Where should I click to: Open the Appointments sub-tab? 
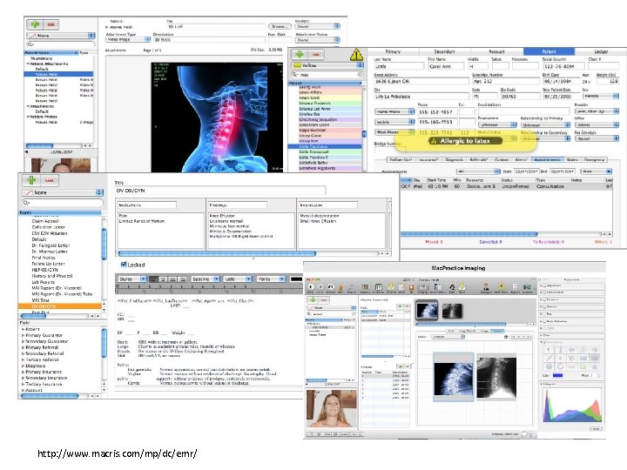[548, 160]
